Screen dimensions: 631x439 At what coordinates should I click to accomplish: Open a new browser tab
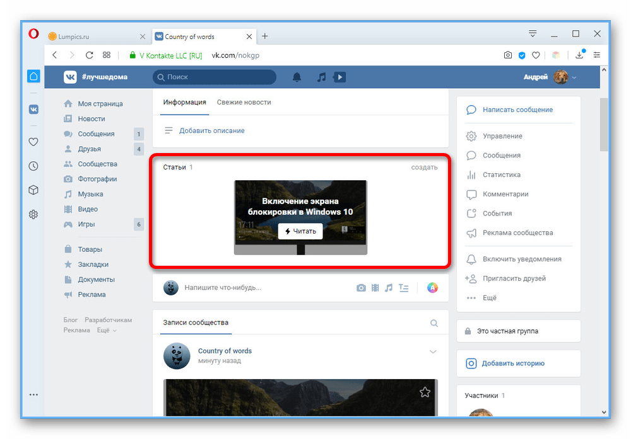tap(265, 36)
